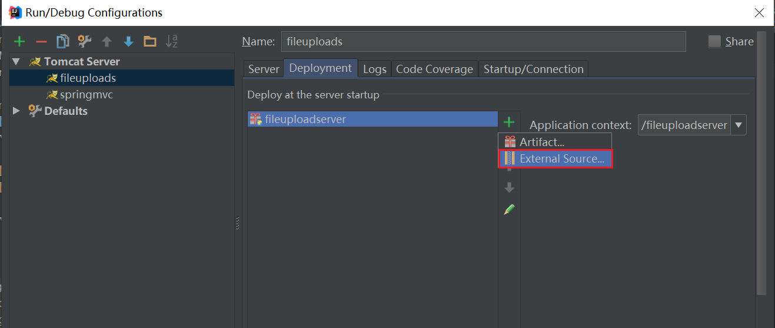Open the Logs tab
The height and width of the screenshot is (328, 775).
(x=374, y=69)
